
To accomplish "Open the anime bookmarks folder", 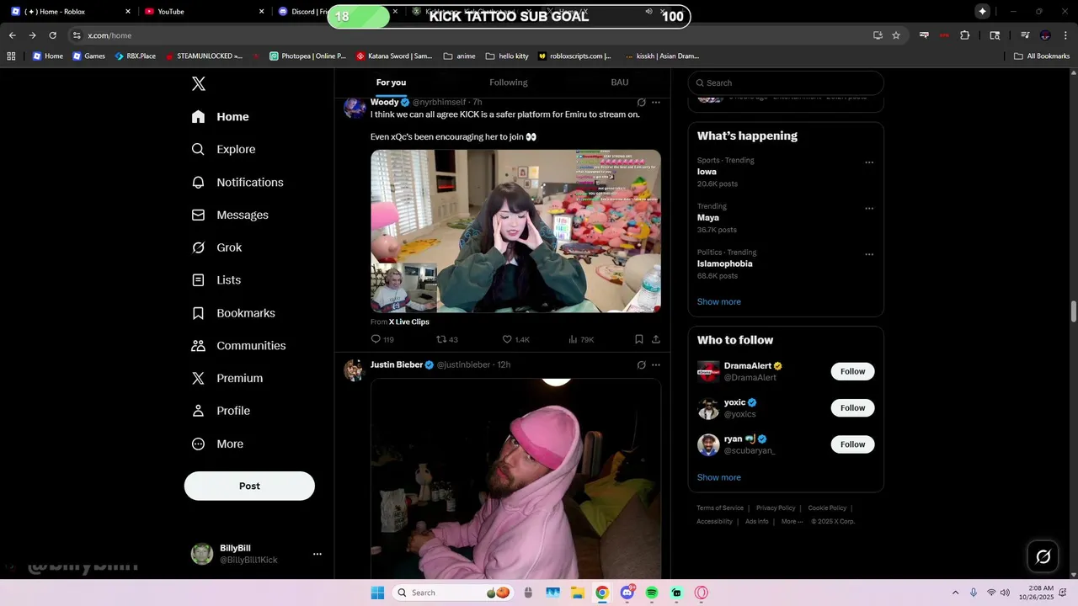I will [x=459, y=56].
